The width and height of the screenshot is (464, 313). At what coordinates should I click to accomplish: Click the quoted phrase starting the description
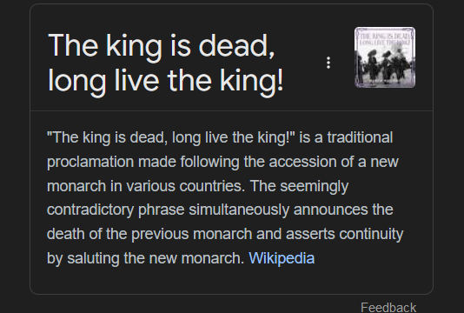[x=171, y=137]
